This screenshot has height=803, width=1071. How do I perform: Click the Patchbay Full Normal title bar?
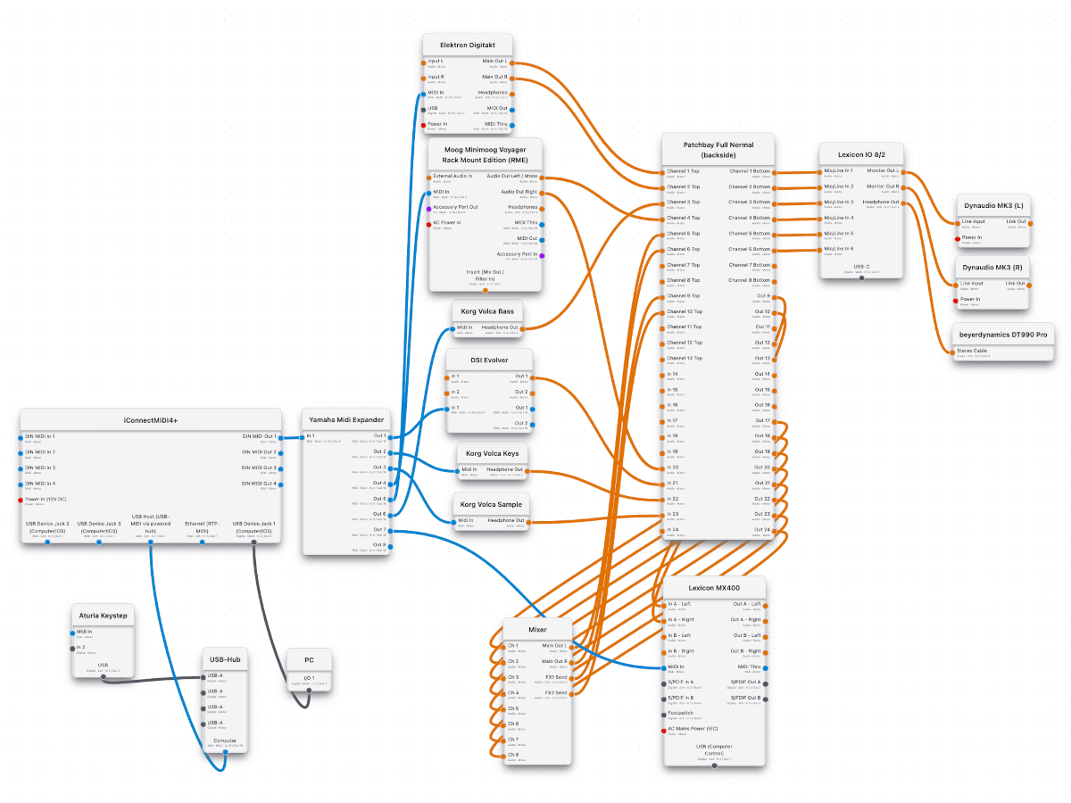(719, 149)
